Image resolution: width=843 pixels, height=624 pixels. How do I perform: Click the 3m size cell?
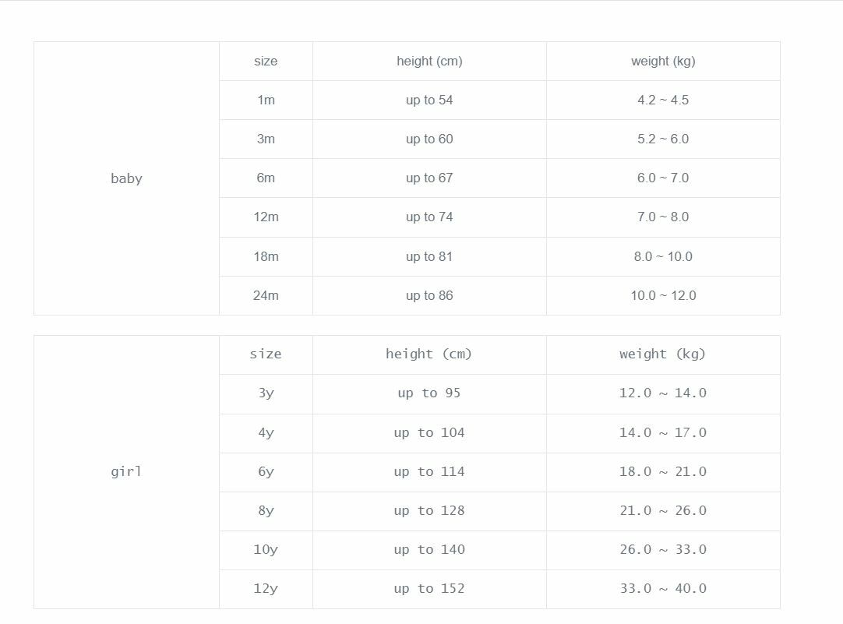point(266,139)
